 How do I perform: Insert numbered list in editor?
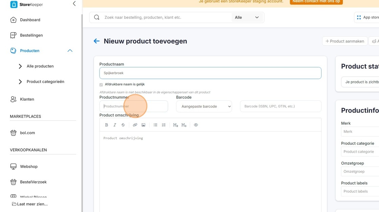click(164, 125)
